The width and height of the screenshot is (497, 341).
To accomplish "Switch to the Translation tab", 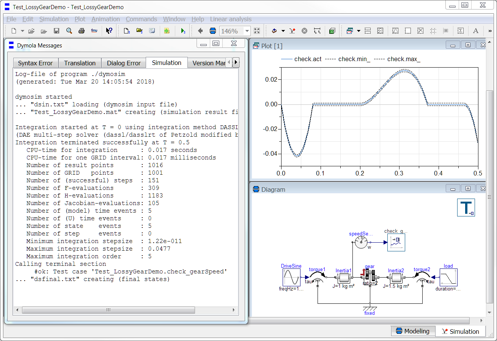I will [80, 63].
